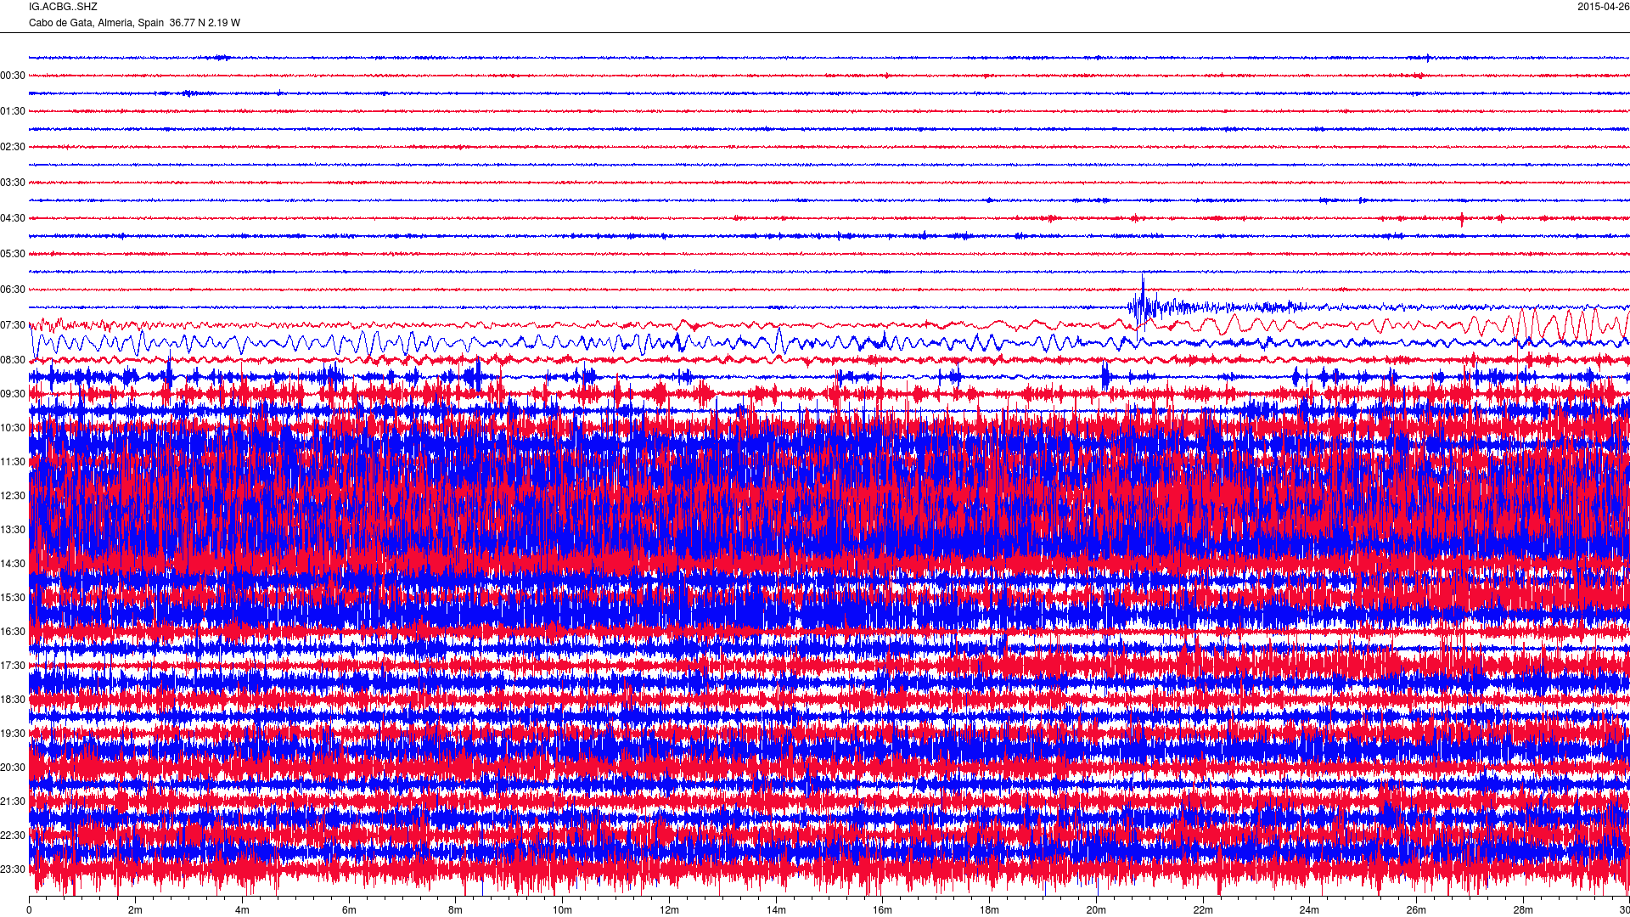Click the earthquake onset spike in the 07:00 blue trace

click(x=1143, y=306)
